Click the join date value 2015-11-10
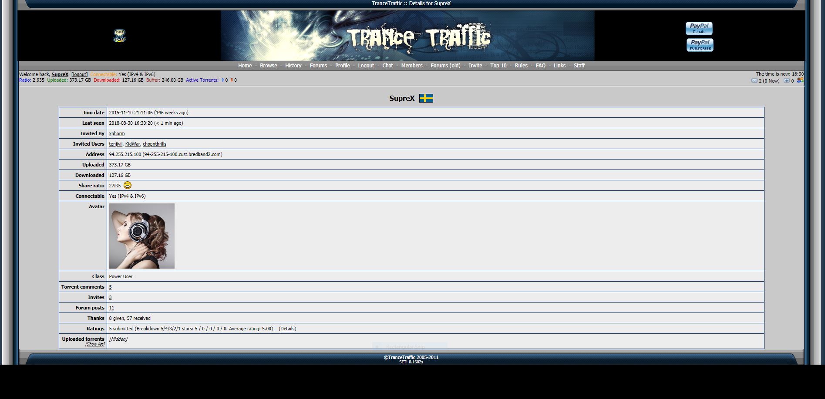 148,113
